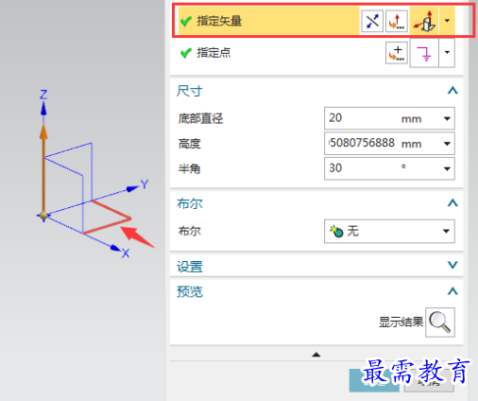This screenshot has width=478, height=401.
Task: Click the 显示结果 magnifier button
Action: tap(440, 323)
